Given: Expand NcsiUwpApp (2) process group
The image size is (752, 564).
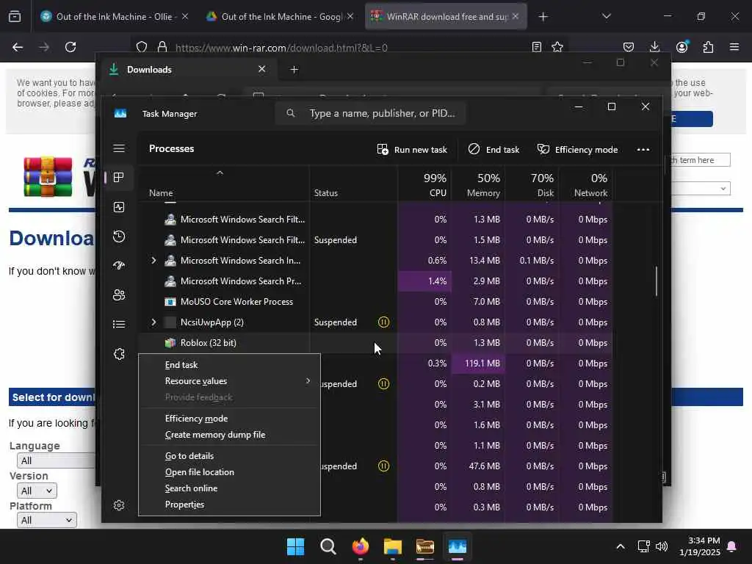Looking at the screenshot, I should (x=153, y=322).
